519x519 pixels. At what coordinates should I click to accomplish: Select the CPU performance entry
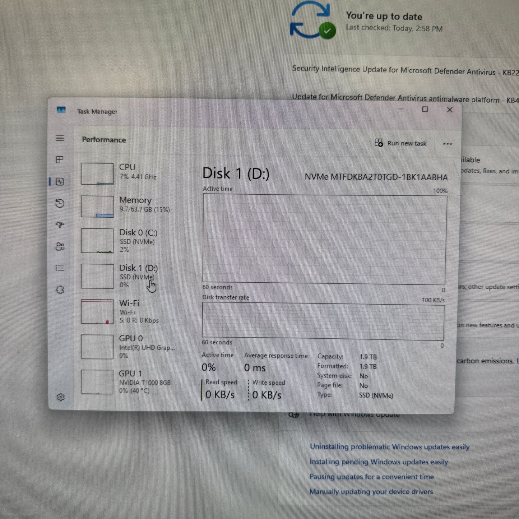(x=133, y=173)
